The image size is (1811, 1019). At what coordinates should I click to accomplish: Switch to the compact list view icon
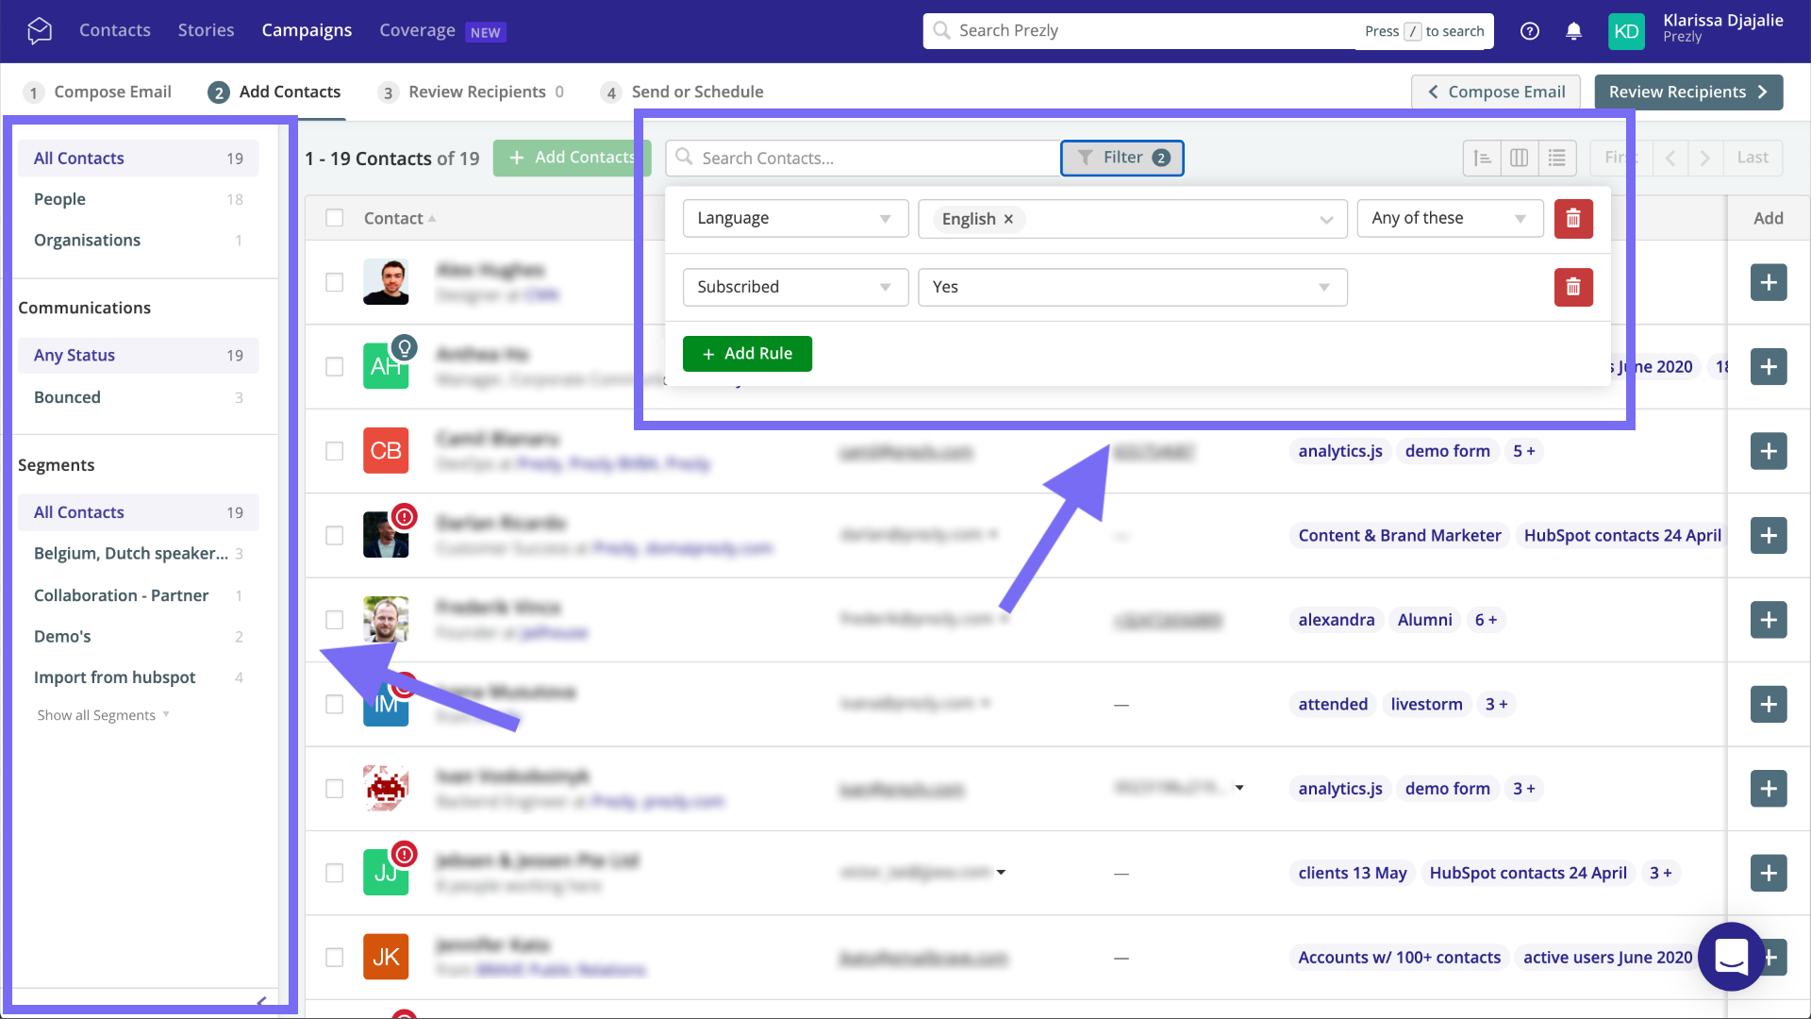pyautogui.click(x=1557, y=158)
